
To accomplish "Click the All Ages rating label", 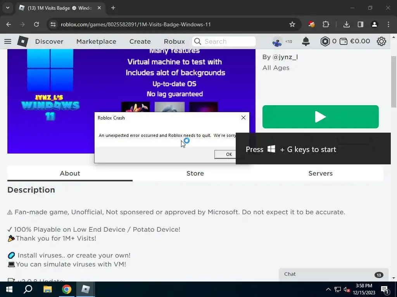I will point(276,68).
